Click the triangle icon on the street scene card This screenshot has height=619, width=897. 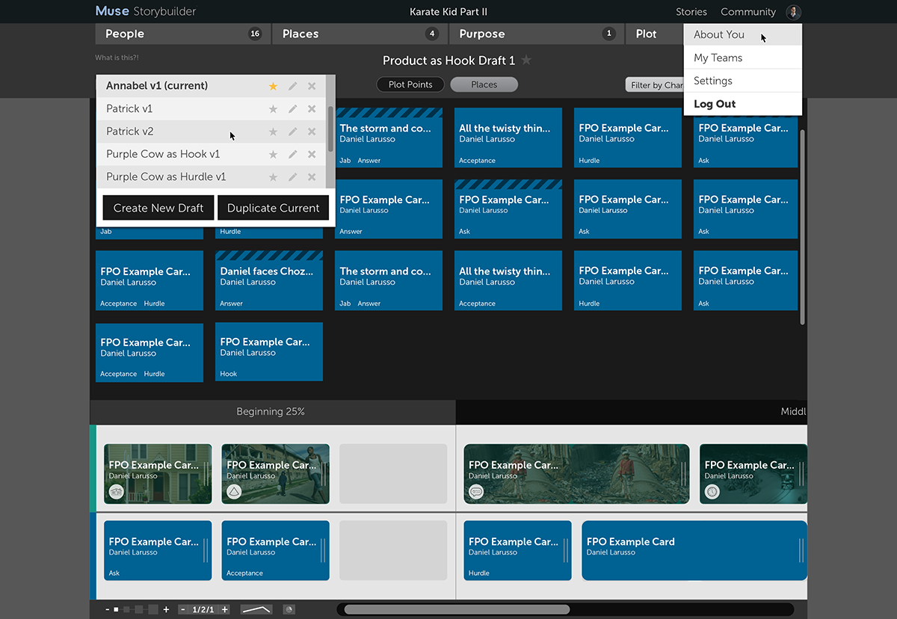pos(234,491)
